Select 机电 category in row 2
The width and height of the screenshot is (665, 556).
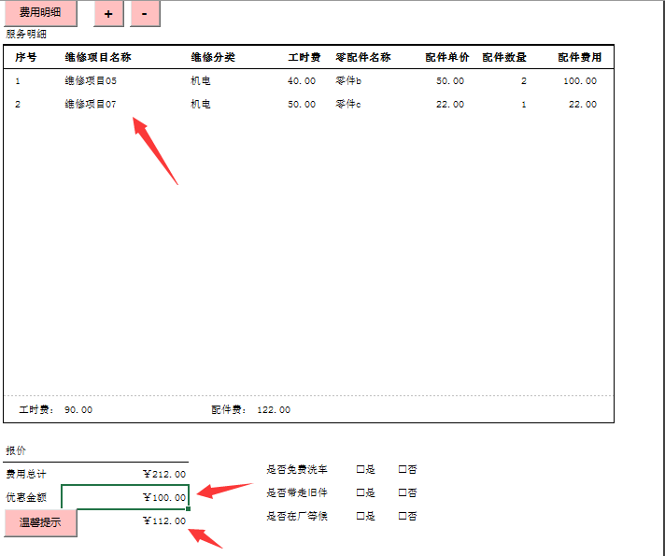(x=201, y=104)
